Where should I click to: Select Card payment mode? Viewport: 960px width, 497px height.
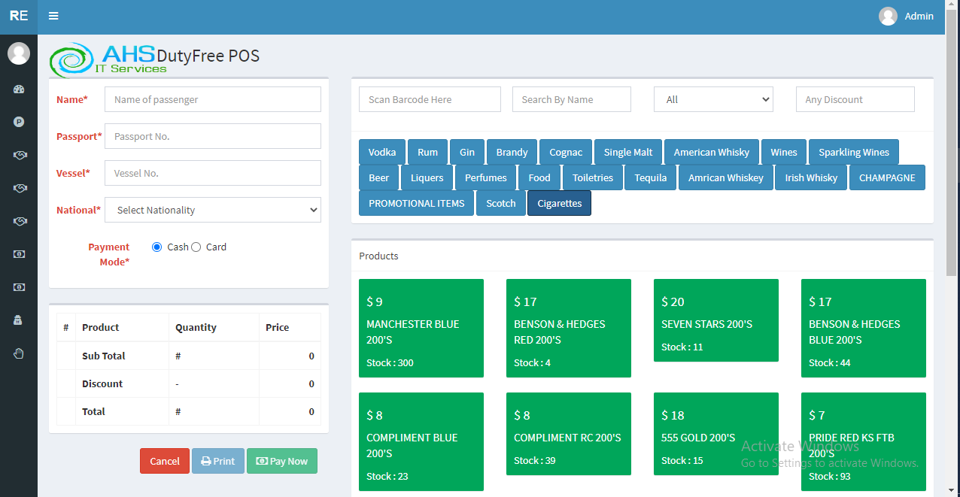(x=196, y=247)
